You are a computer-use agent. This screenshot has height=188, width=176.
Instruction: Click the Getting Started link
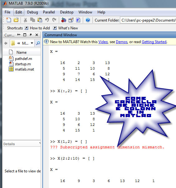(154, 42)
